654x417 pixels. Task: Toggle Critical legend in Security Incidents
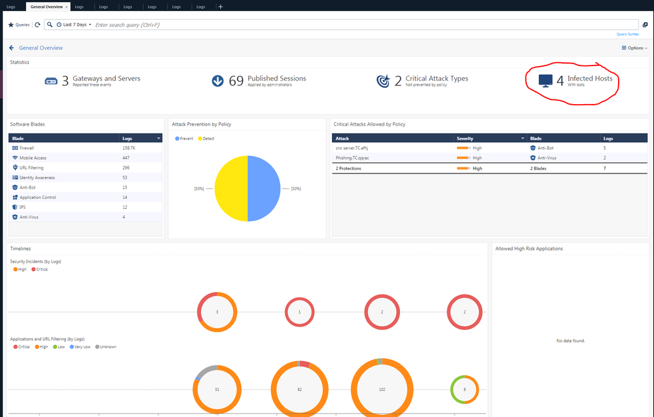tap(40, 270)
